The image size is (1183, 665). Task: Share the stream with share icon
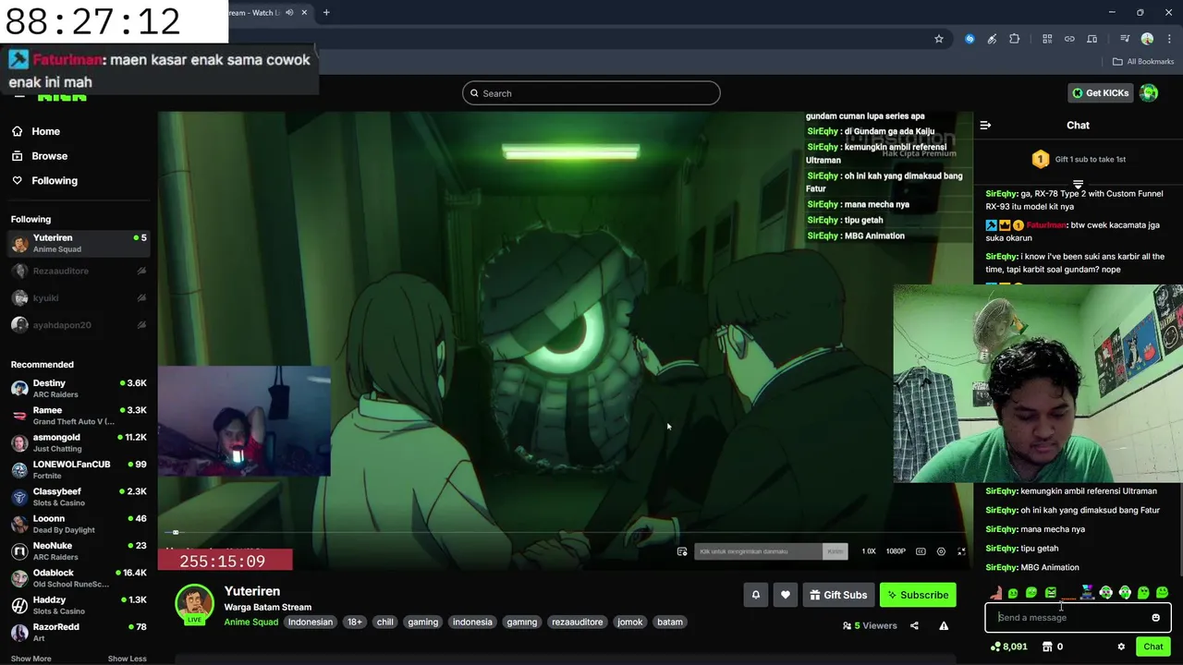914,625
